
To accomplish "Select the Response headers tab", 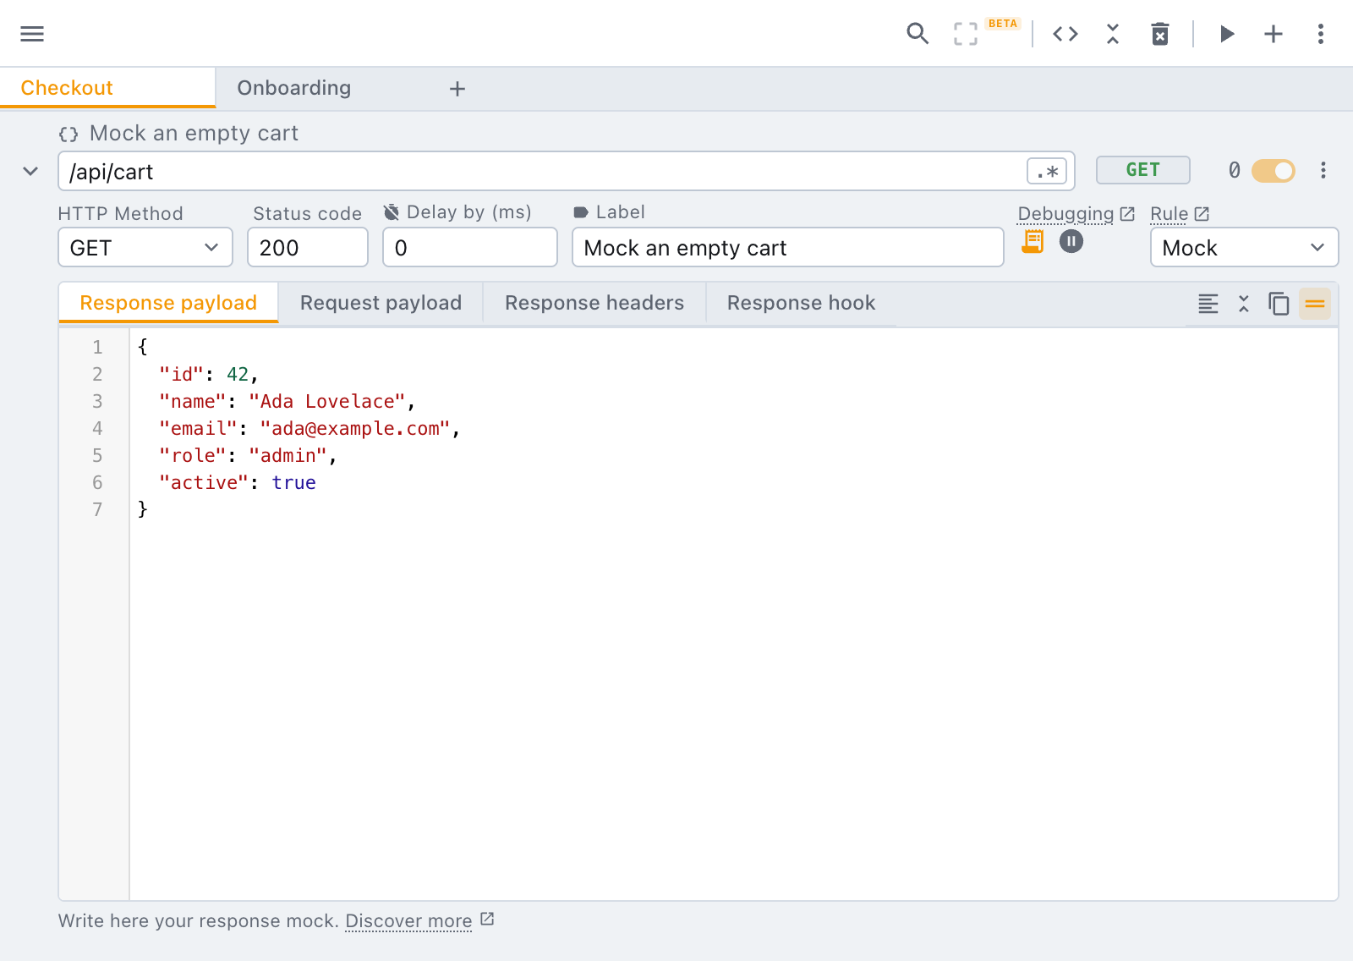I will pos(594,303).
